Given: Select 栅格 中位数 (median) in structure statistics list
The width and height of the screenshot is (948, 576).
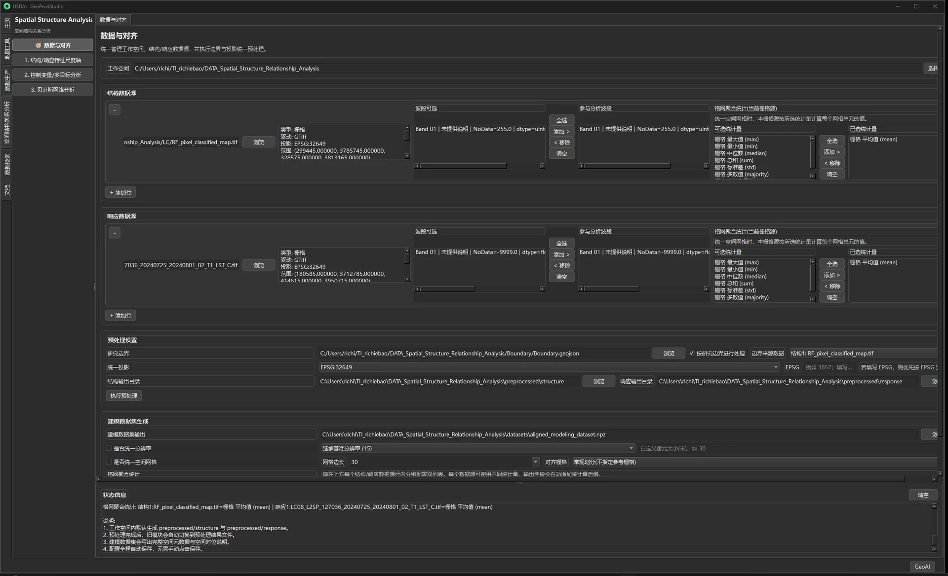Looking at the screenshot, I should pos(741,153).
